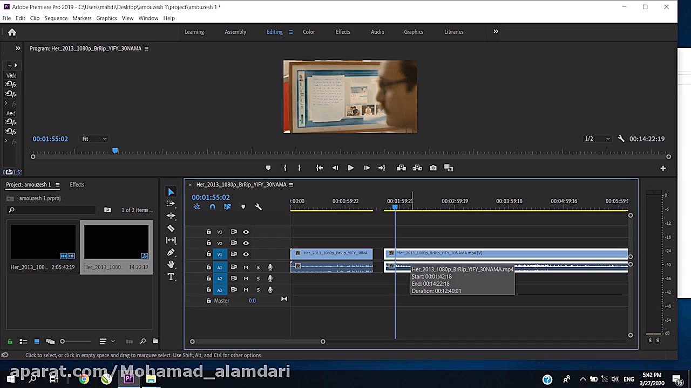The width and height of the screenshot is (691, 388).
Task: Click the Home icon
Action: [x=12, y=32]
